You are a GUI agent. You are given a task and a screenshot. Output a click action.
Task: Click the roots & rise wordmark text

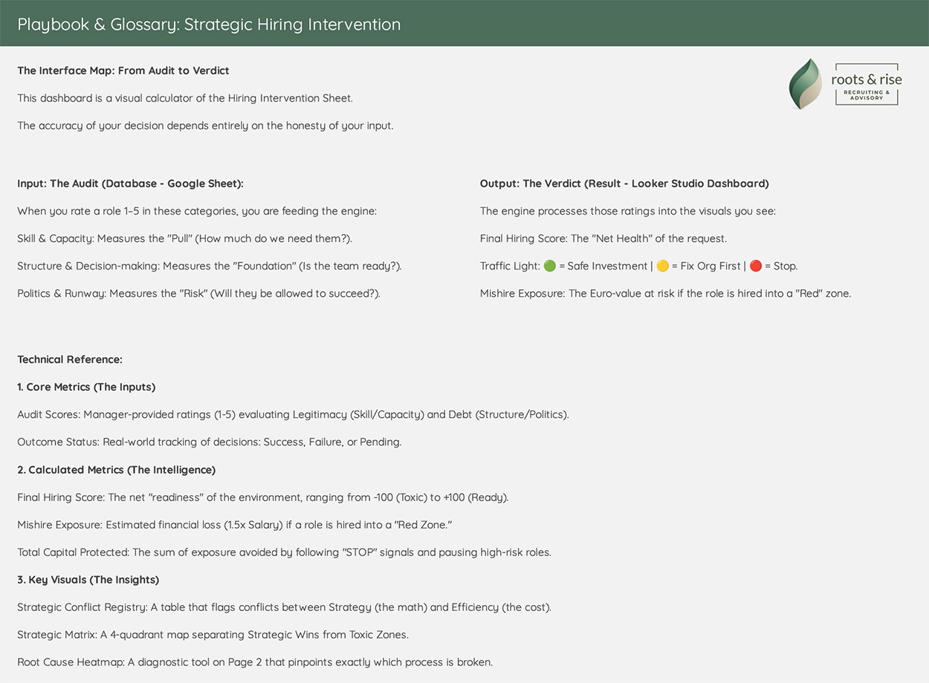tap(867, 79)
